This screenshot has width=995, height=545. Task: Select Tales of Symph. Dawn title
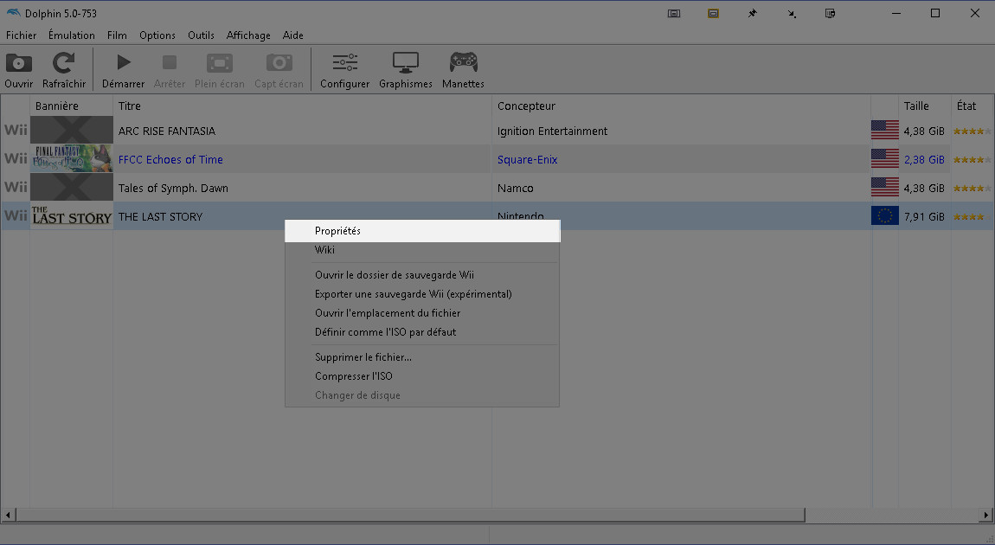pyautogui.click(x=173, y=189)
